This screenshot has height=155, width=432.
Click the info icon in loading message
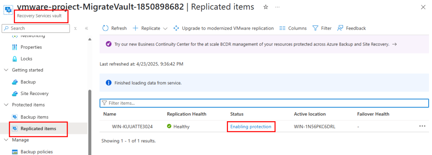[108, 83]
